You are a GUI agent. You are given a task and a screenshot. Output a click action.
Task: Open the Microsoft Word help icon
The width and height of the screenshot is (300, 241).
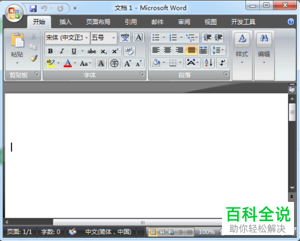pyautogui.click(x=291, y=22)
